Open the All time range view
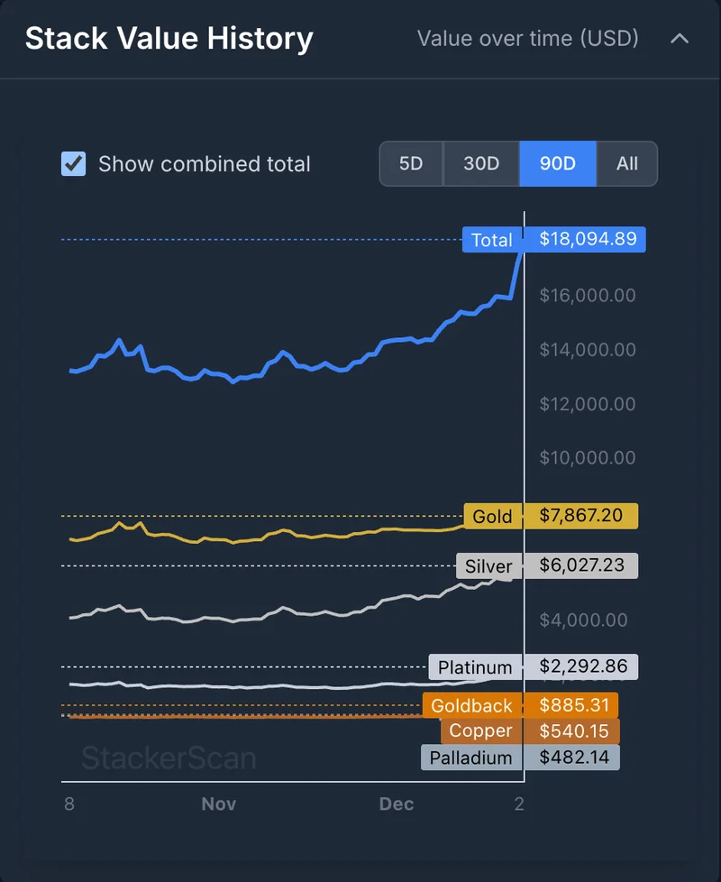Image resolution: width=721 pixels, height=882 pixels. pos(625,164)
